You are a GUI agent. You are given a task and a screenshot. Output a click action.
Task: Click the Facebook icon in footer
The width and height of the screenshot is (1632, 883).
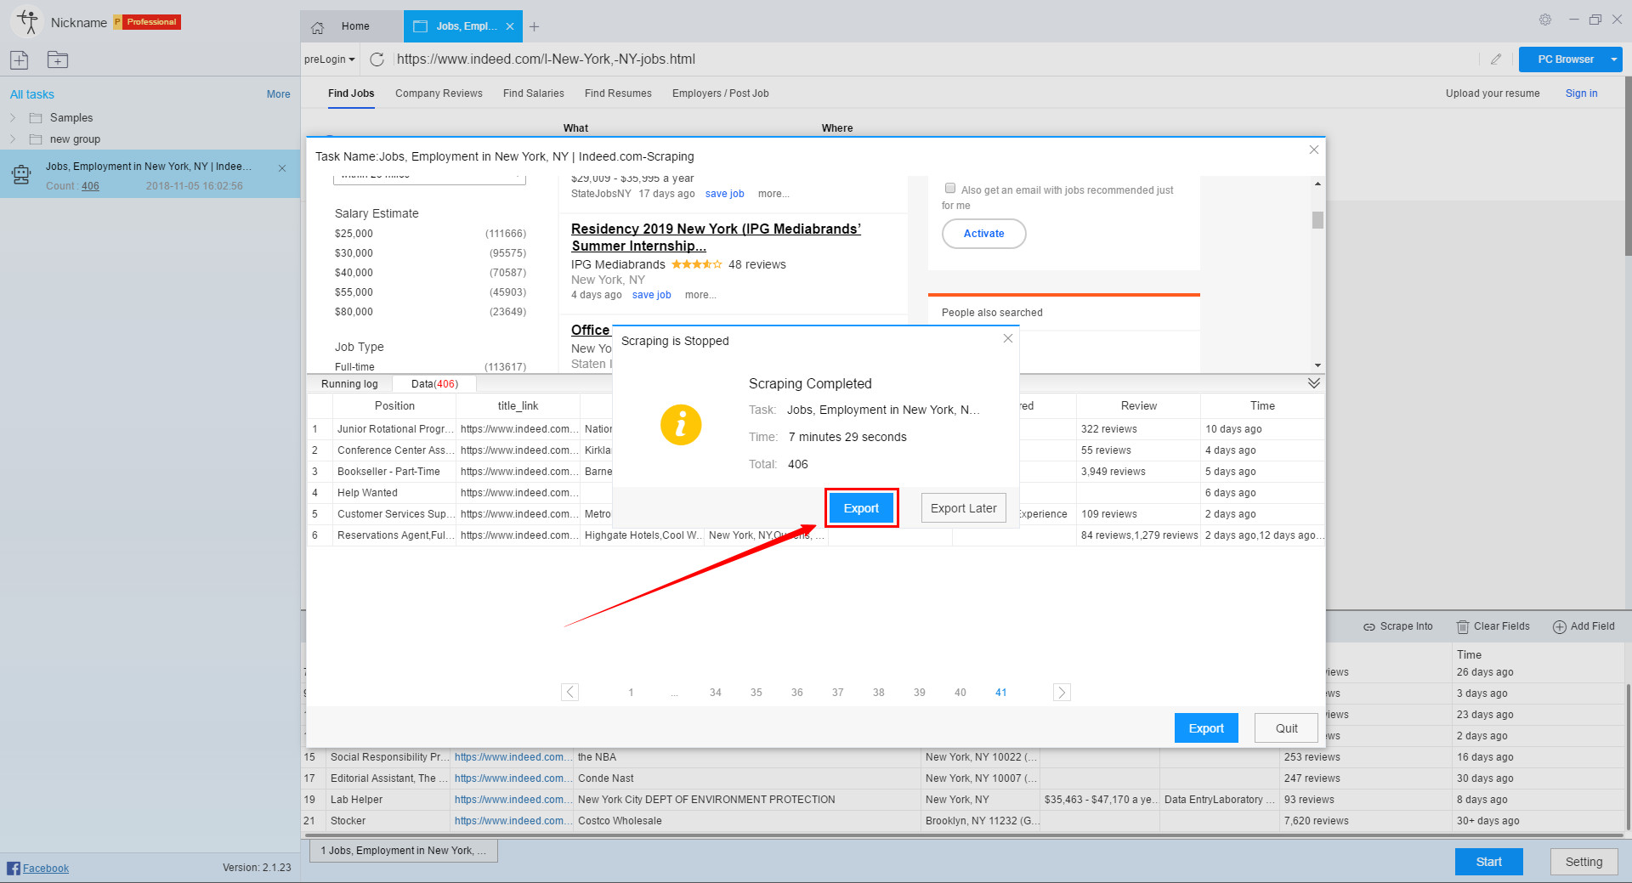pos(14,868)
